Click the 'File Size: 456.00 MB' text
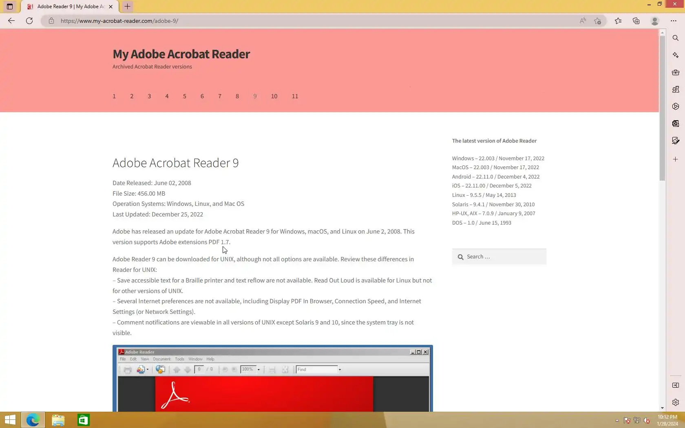The image size is (685, 428). click(139, 193)
